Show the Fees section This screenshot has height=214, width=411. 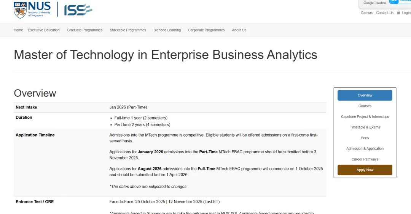tap(365, 138)
